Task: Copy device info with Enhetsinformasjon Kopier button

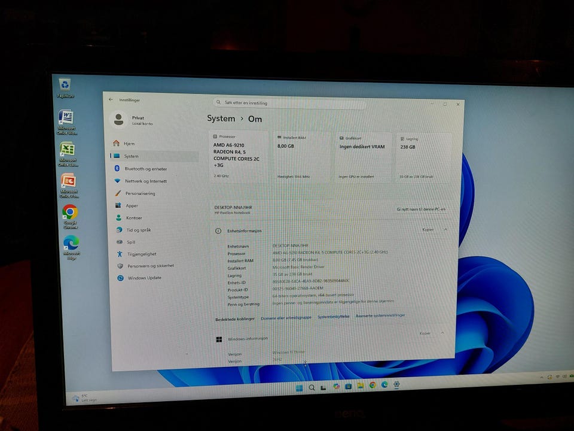Action: coord(428,230)
